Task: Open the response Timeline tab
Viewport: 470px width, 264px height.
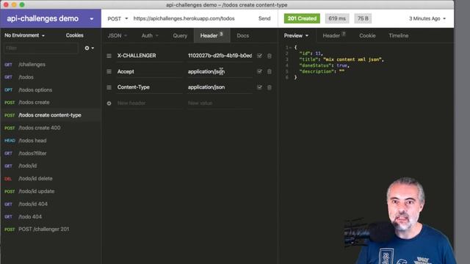Action: pos(398,36)
